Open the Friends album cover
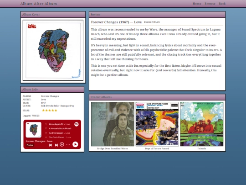Image resolution: width=246 pixels, height=185 pixels. tap(202, 124)
